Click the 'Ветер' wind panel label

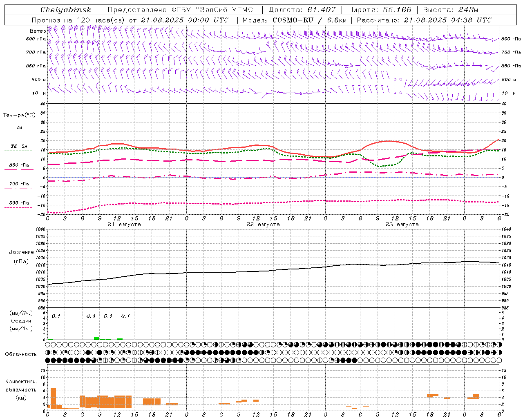pos(38,31)
